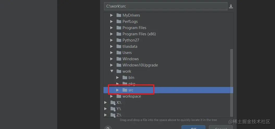Select the PerfLogs folder icon

click(x=119, y=22)
